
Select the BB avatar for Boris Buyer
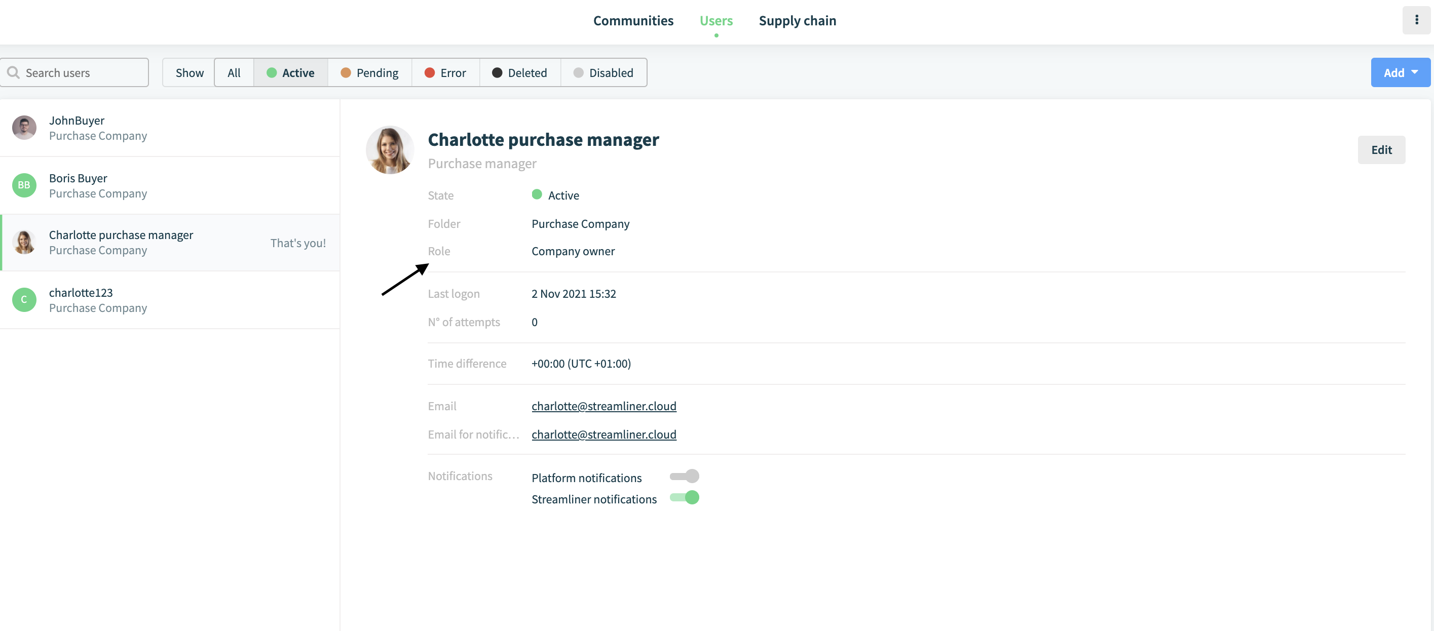[24, 185]
